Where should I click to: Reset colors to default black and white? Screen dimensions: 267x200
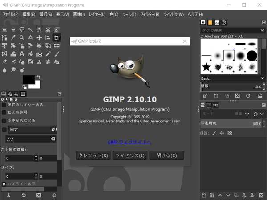coord(24,87)
